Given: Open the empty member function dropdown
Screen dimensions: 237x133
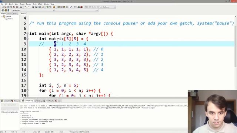Looking at the screenshot, I should [97, 10].
